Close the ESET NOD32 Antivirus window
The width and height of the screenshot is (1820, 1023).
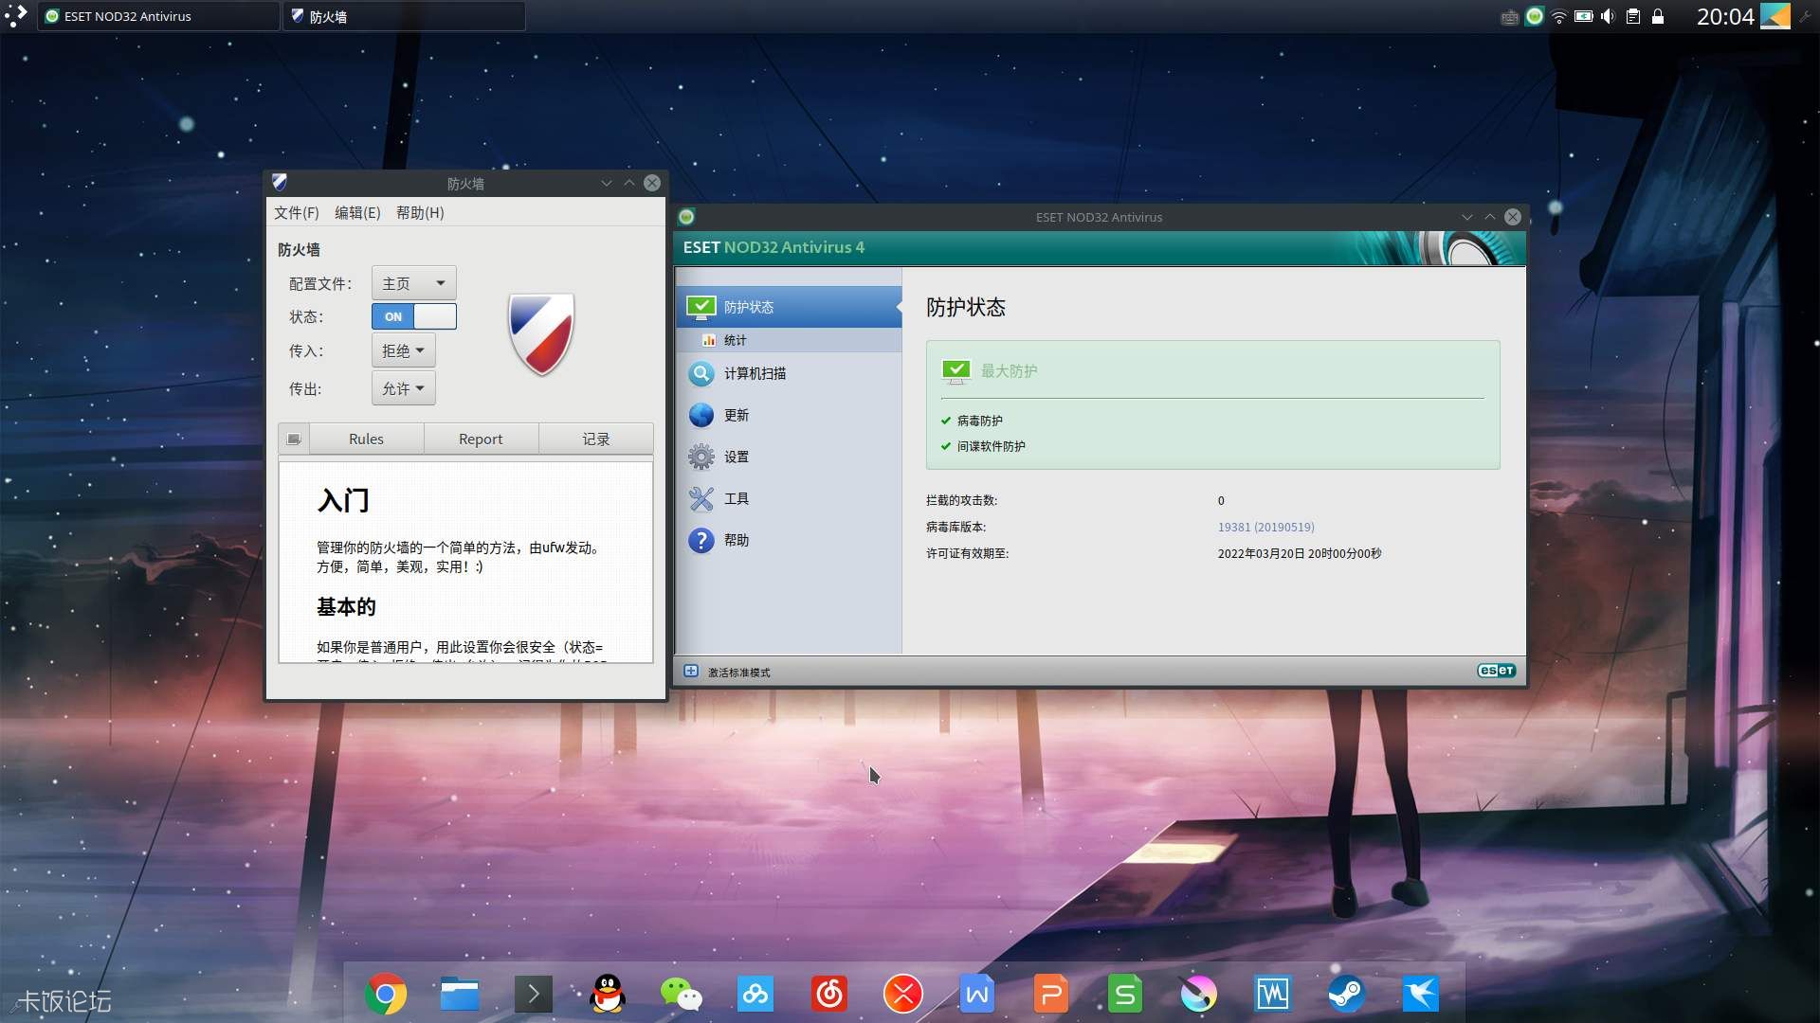[x=1513, y=217]
